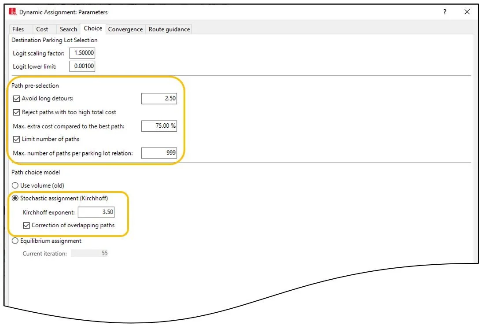
Task: Open the Search tab
Action: point(68,29)
